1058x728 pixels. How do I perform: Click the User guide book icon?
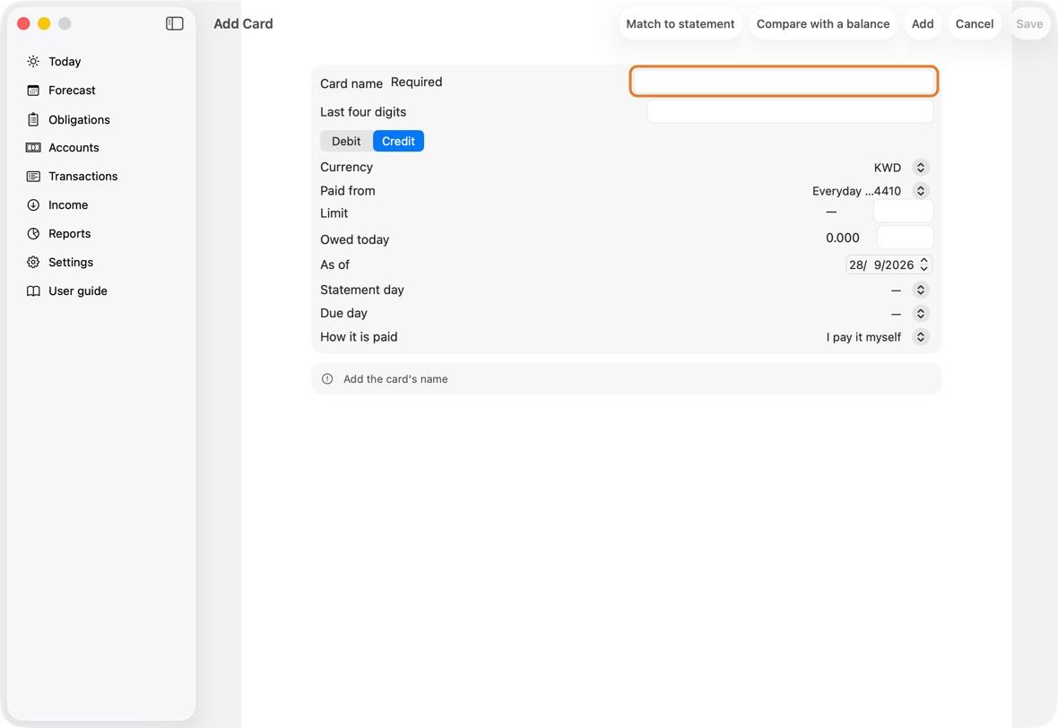pyautogui.click(x=33, y=290)
